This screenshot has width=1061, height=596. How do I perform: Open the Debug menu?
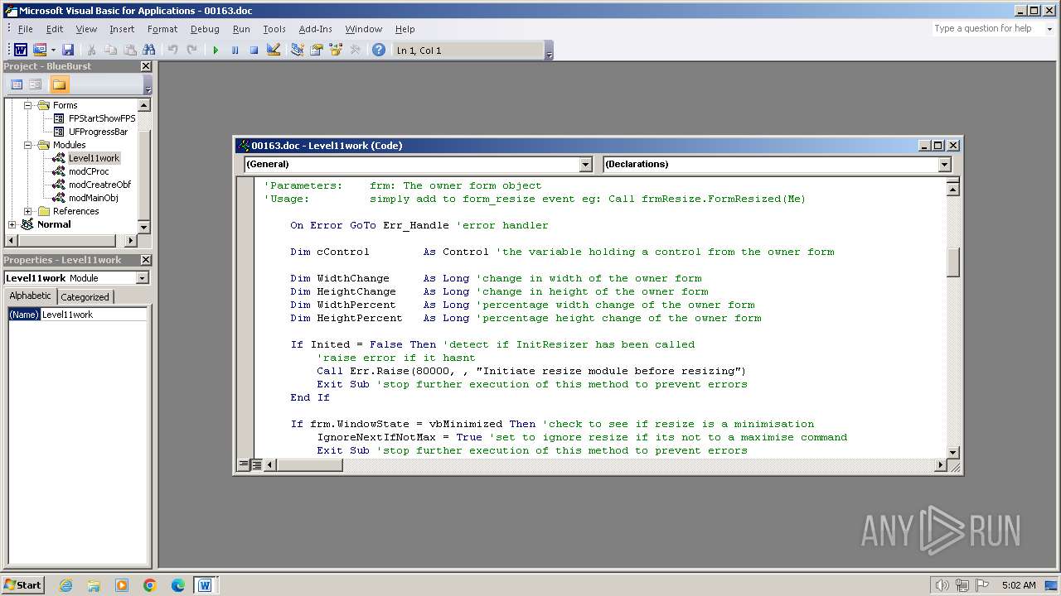tap(205, 29)
